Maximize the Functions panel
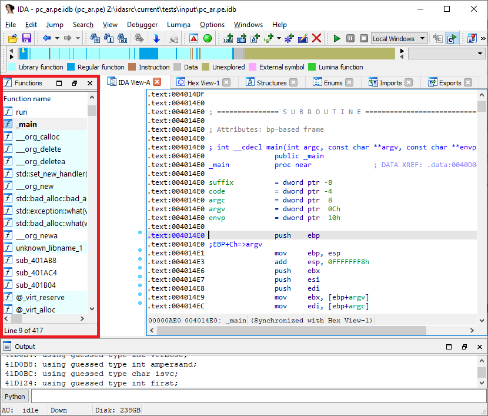Viewport: 488px width, 416px height. (59, 83)
